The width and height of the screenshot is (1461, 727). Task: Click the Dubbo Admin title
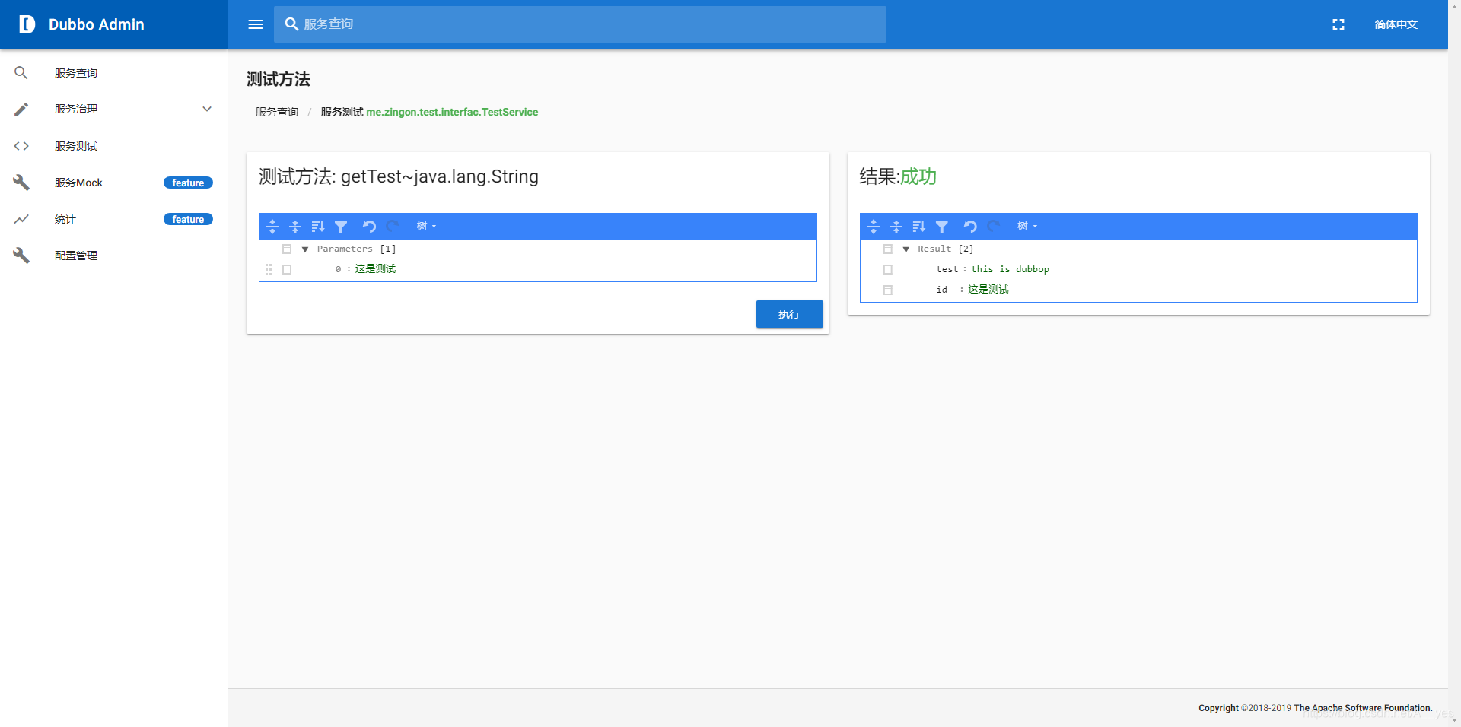[x=97, y=24]
